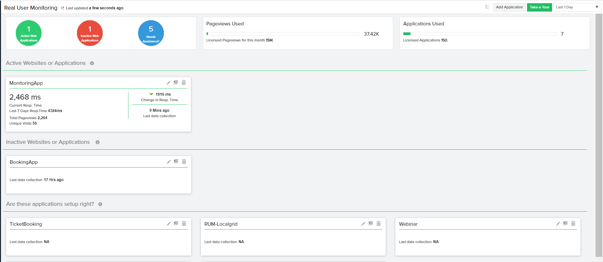
Task: Click the 'Applications Used' panel heading
Action: (x=424, y=24)
